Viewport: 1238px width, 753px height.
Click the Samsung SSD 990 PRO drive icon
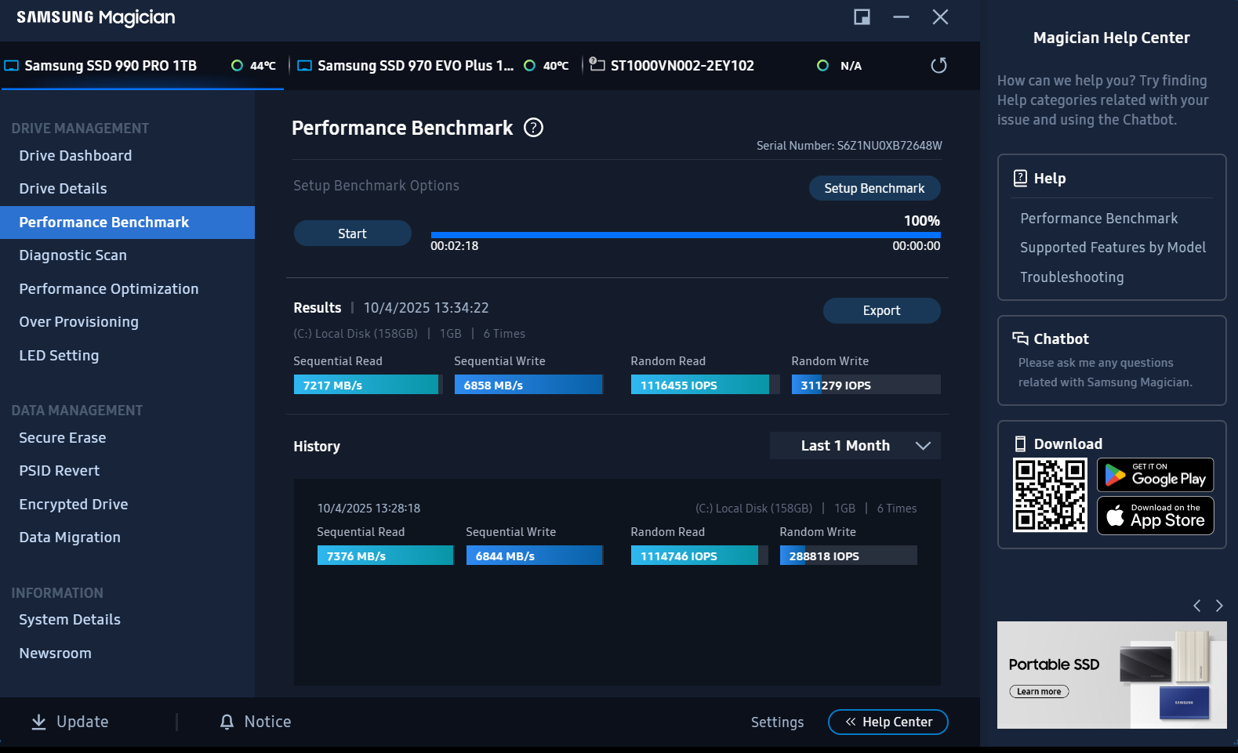pyautogui.click(x=11, y=66)
